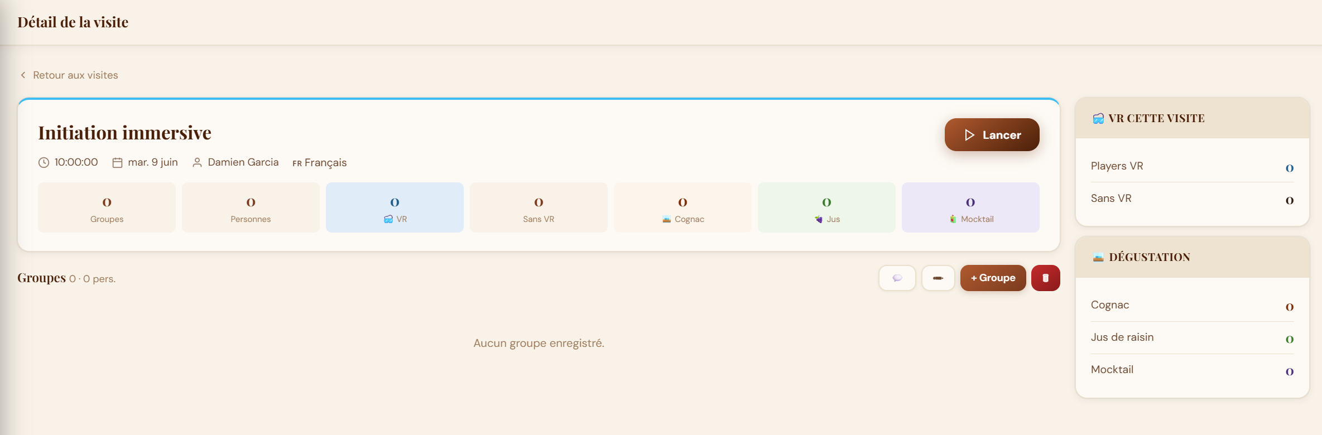Click the VR goggles icon in the VR tile

pos(388,219)
